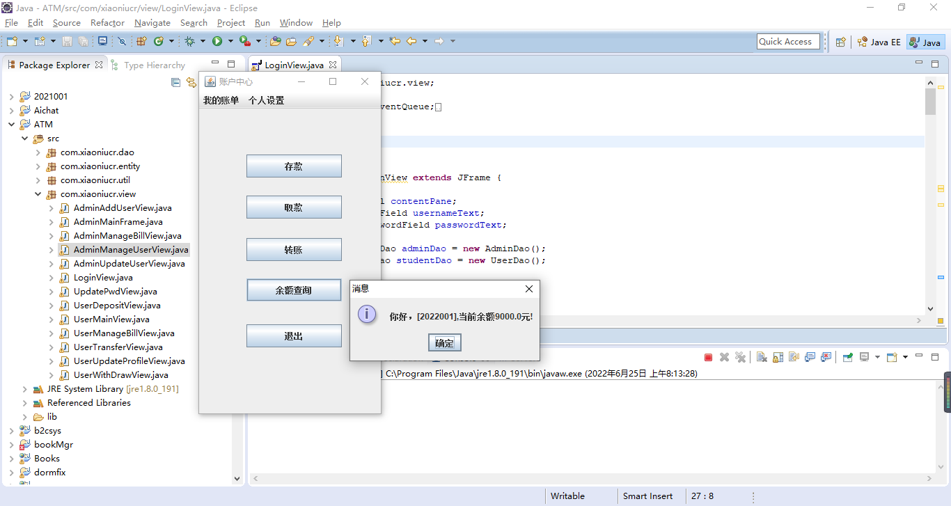The image size is (951, 506).
Task: Select UserTransferView.java in tree
Action: [x=118, y=347]
